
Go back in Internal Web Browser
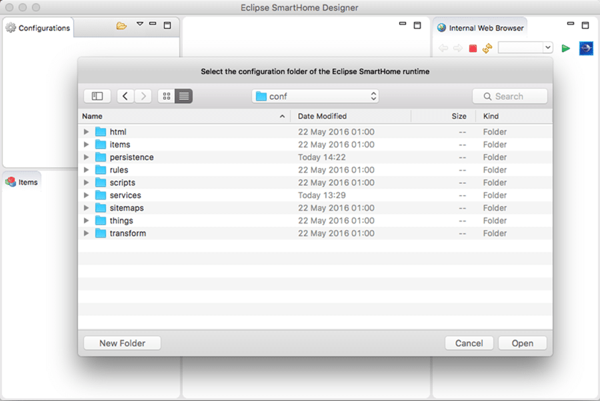(443, 48)
